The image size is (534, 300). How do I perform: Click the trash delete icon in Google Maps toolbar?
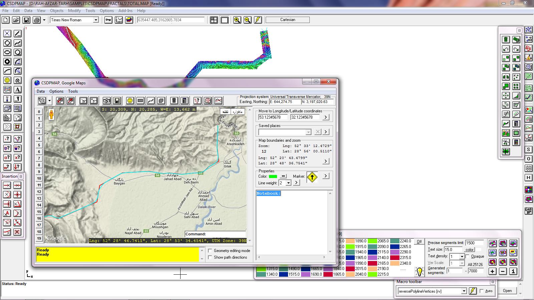tap(174, 101)
